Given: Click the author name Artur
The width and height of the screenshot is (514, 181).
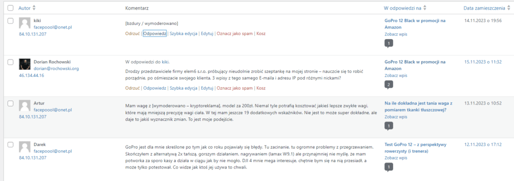Looking at the screenshot, I should pos(39,103).
